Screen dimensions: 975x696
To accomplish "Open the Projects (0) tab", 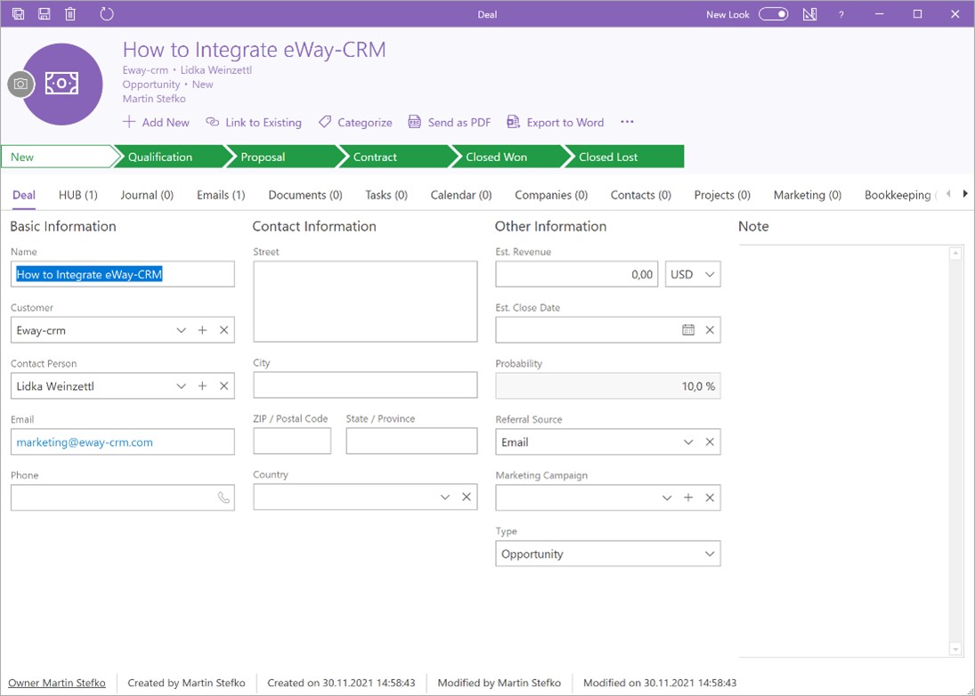I will coord(722,195).
